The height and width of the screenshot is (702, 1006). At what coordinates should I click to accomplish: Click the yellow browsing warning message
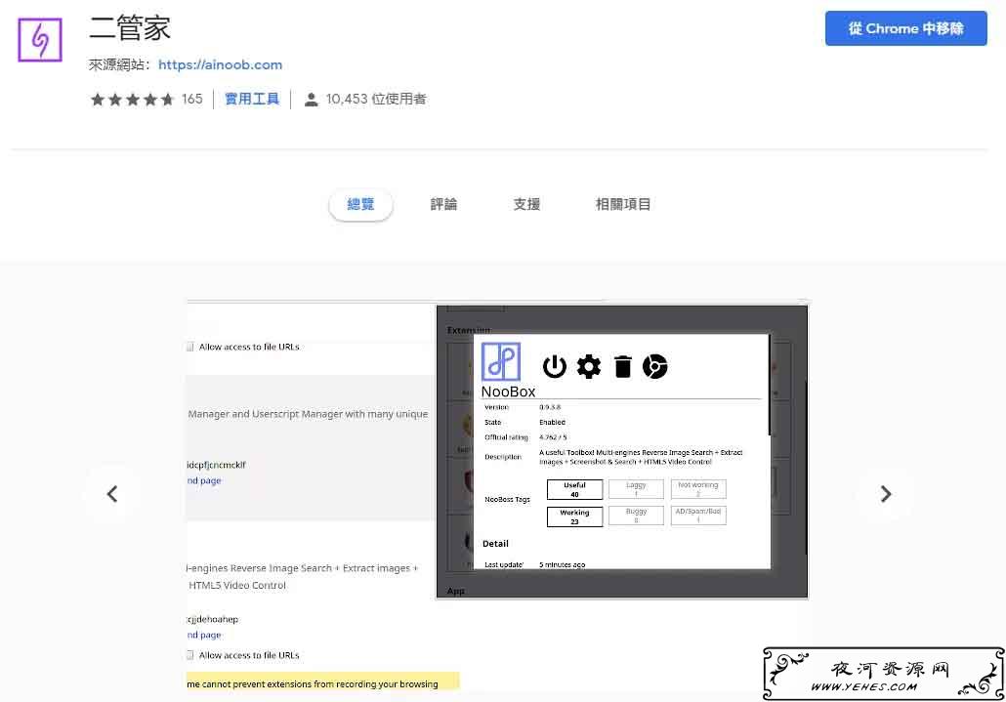point(322,681)
